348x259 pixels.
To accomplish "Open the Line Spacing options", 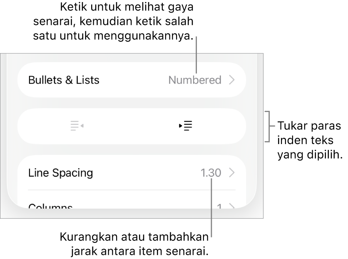I will point(132,173).
